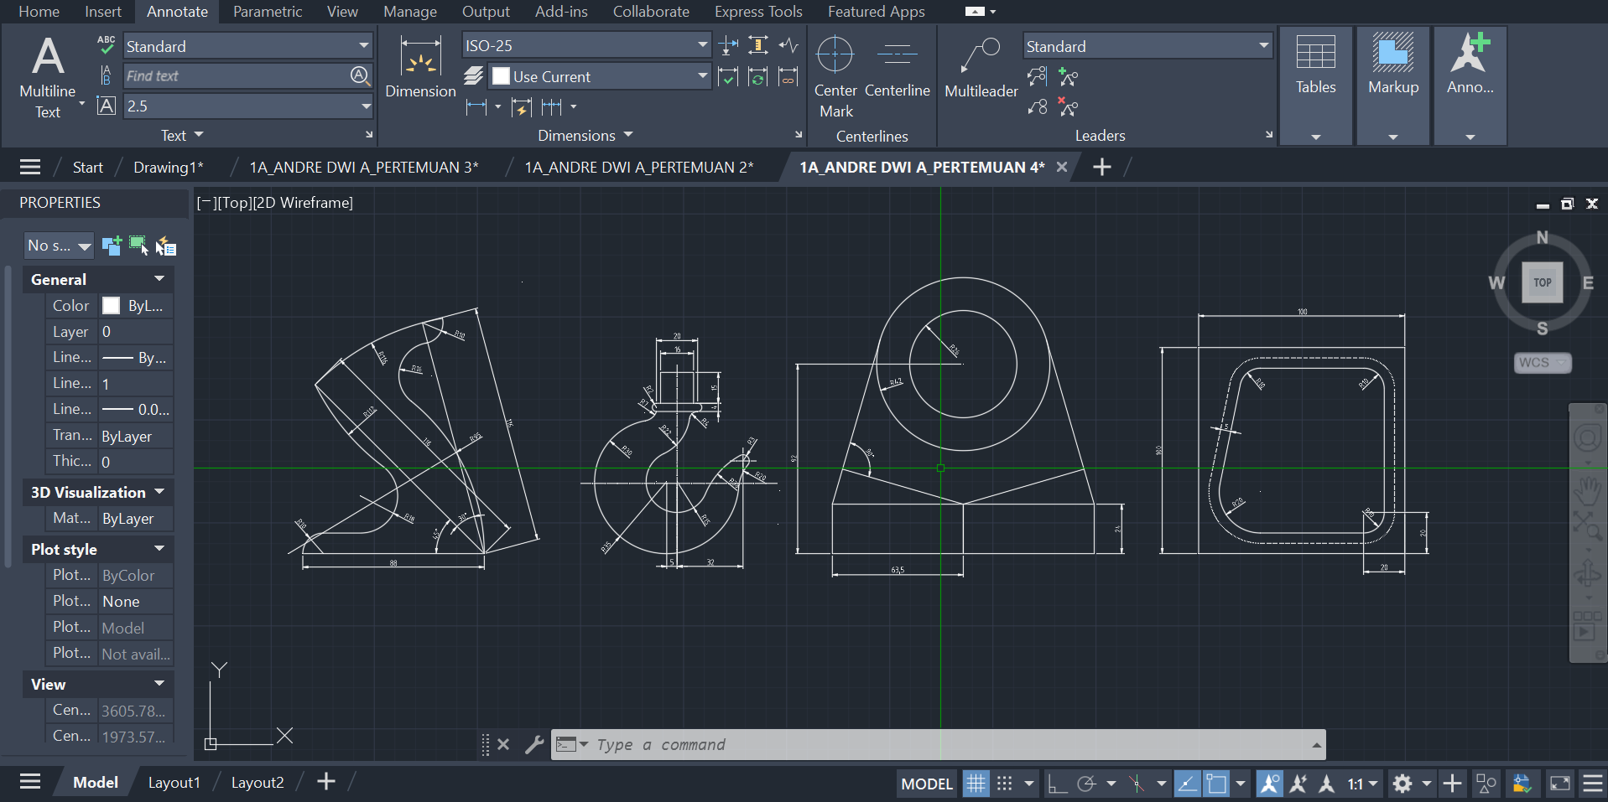Select the Multiline Text tool
Viewport: 1608px width, 802px height.
point(48,75)
